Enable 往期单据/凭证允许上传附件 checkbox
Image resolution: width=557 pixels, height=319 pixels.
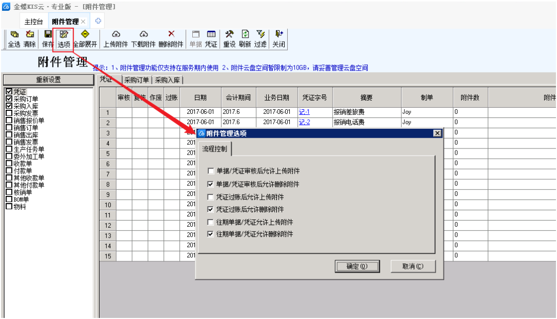[x=210, y=222]
